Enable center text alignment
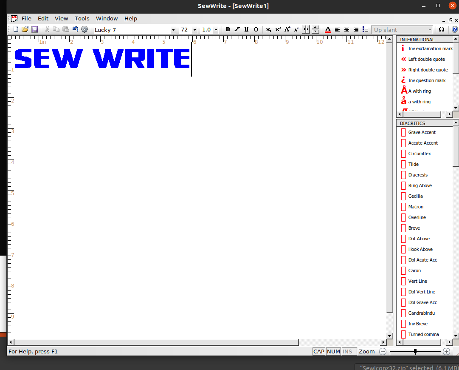The width and height of the screenshot is (459, 370). pyautogui.click(x=346, y=30)
